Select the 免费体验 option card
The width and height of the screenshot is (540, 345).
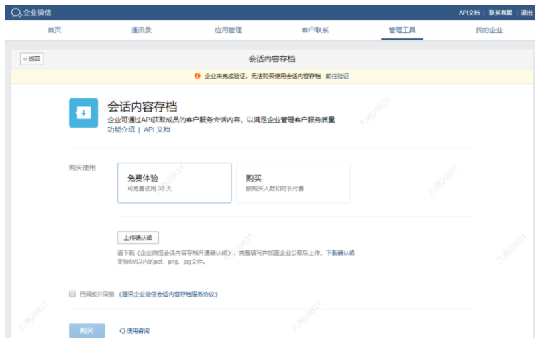click(174, 183)
